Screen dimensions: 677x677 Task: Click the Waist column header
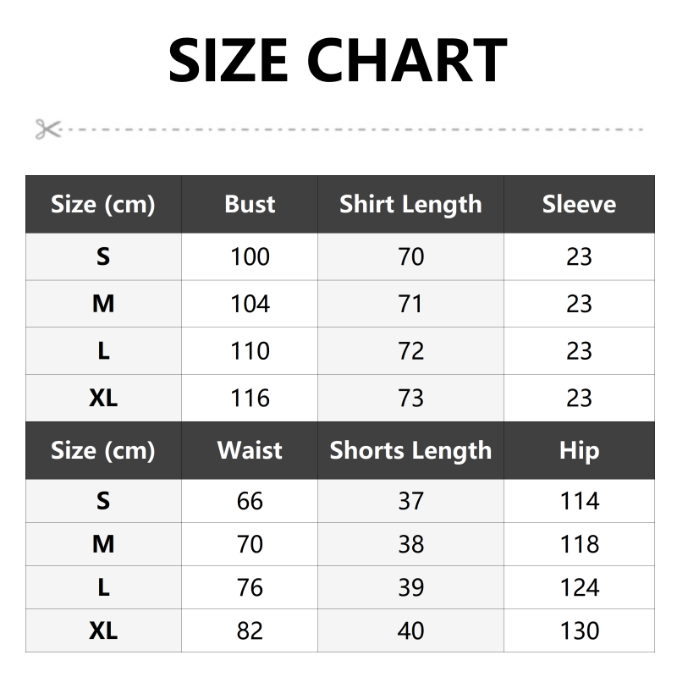[250, 450]
